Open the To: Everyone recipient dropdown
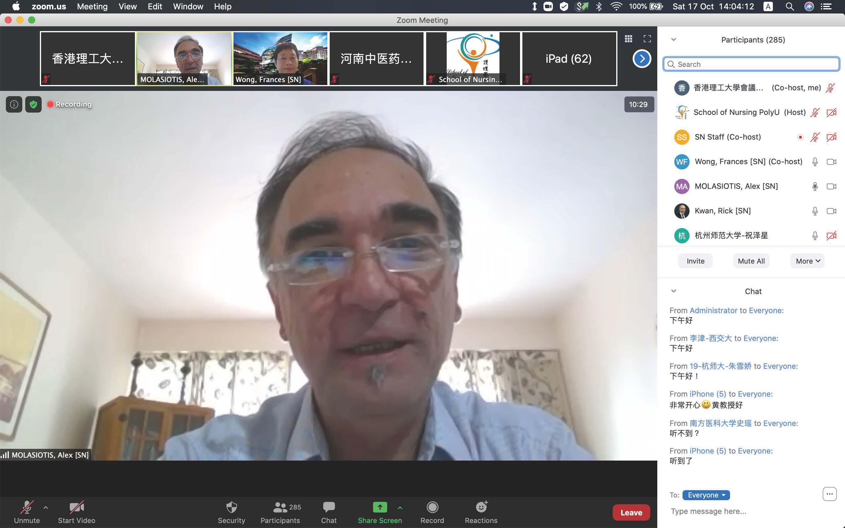The height and width of the screenshot is (528, 845). click(706, 495)
